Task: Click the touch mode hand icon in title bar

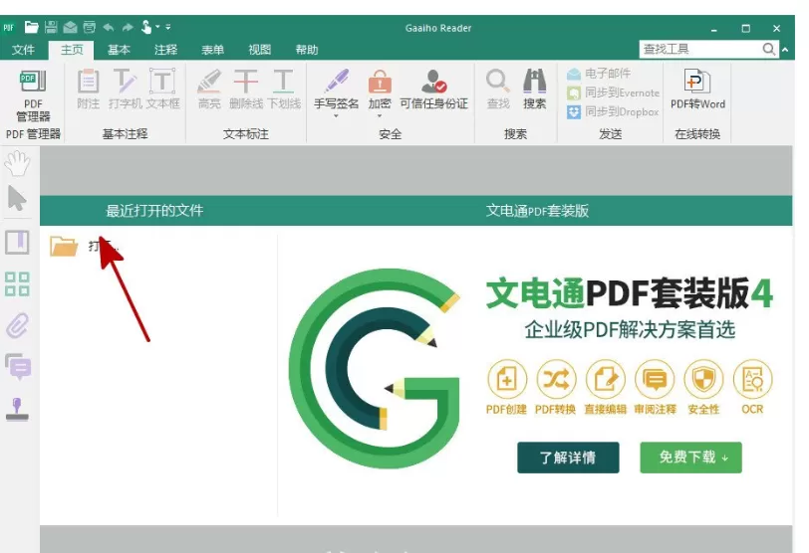Action: coord(146,27)
